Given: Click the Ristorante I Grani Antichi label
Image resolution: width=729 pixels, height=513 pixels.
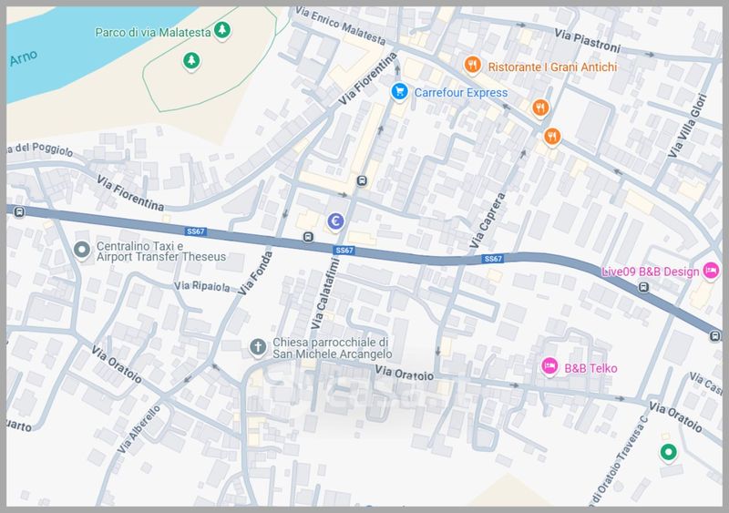Looking at the screenshot, I should click(x=552, y=67).
